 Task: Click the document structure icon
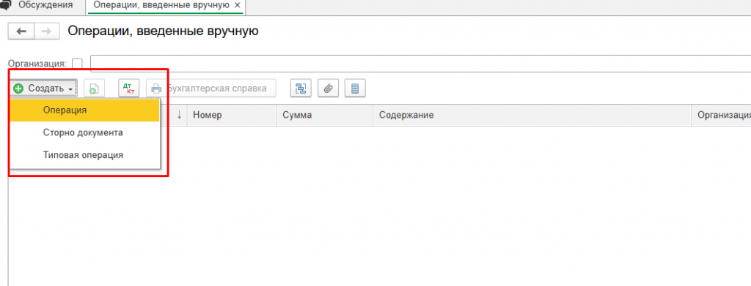coord(301,89)
